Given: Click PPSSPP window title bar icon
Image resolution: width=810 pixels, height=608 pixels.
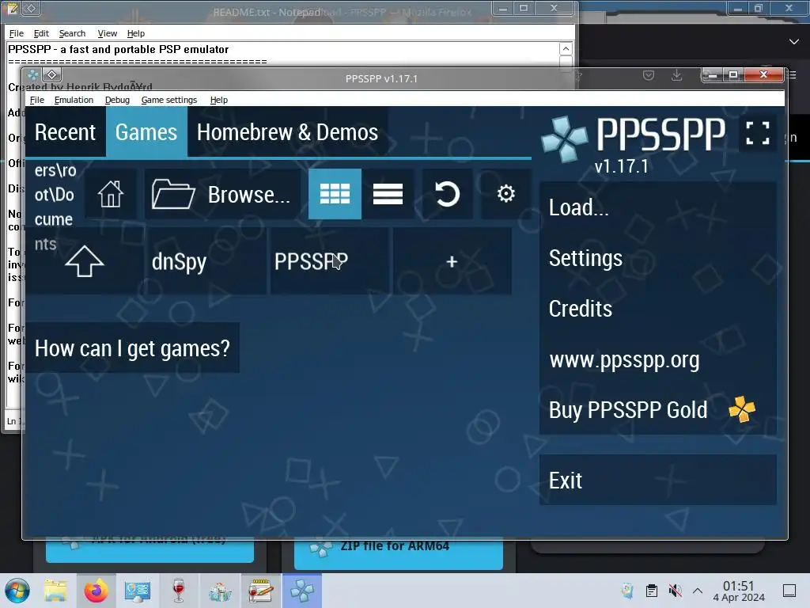Looking at the screenshot, I should (x=33, y=75).
